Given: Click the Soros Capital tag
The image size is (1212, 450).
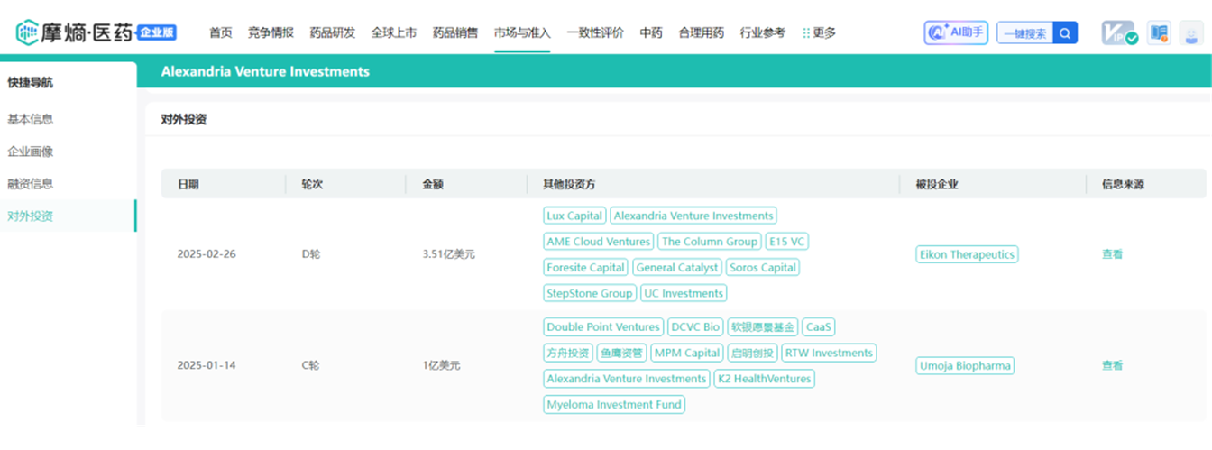Looking at the screenshot, I should point(763,268).
